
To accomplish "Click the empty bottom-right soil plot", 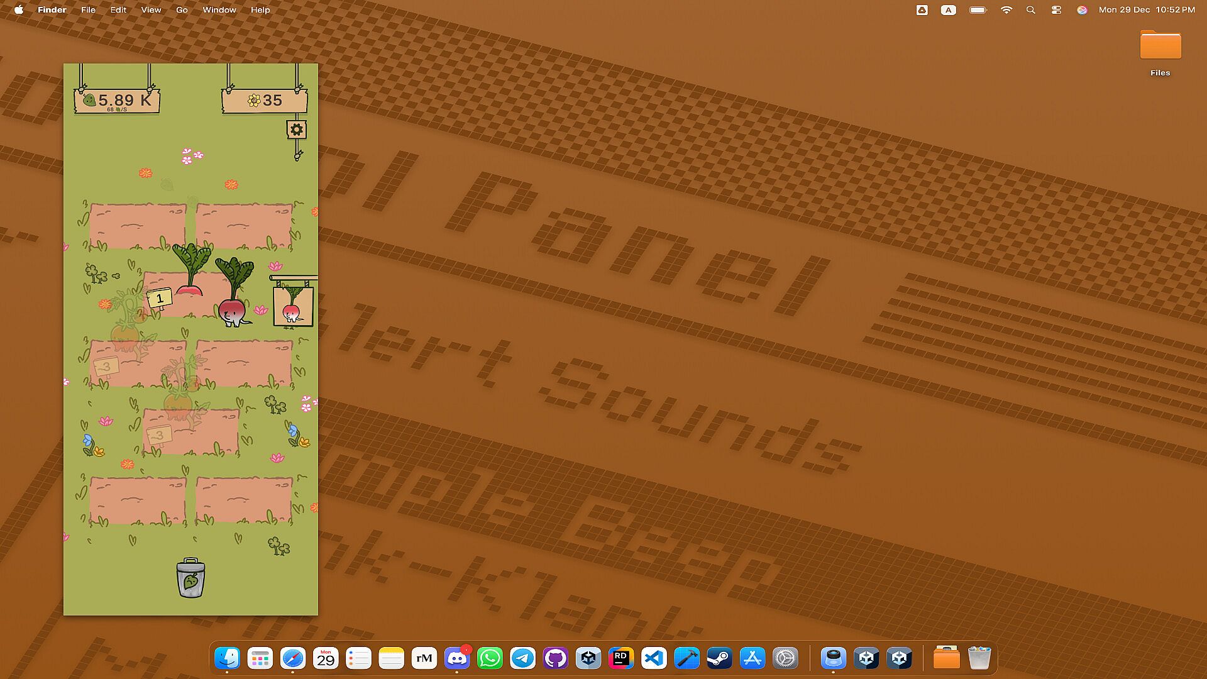I will click(x=244, y=500).
